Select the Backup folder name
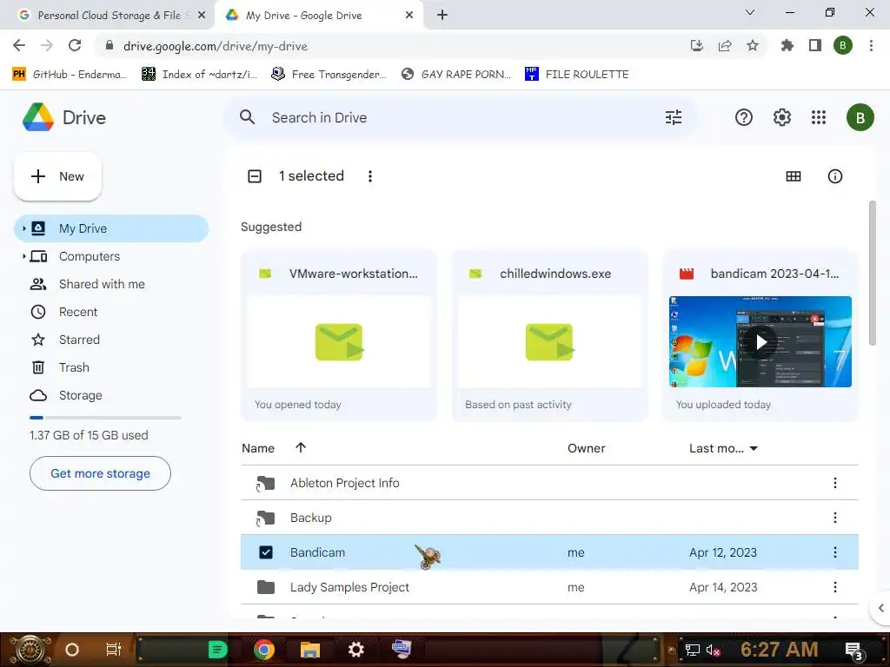890x667 pixels. coord(310,518)
